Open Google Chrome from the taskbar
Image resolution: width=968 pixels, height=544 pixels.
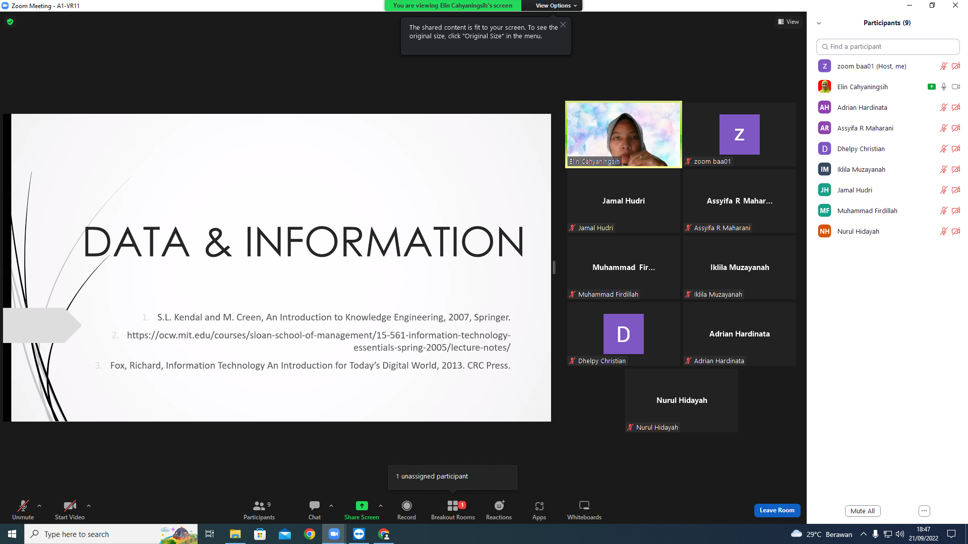309,534
